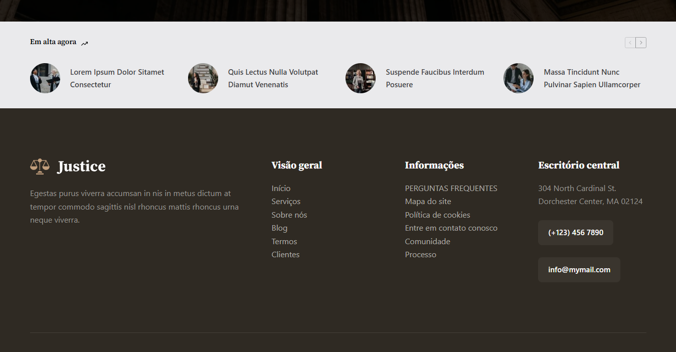Image resolution: width=676 pixels, height=352 pixels.
Task: Click the trending arrow icon beside Em alta agora
Action: tap(85, 43)
